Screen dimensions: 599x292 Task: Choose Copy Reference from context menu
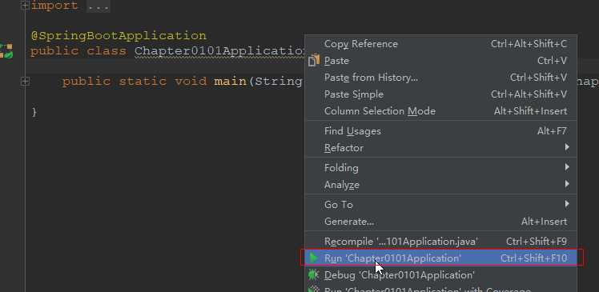coord(441,44)
